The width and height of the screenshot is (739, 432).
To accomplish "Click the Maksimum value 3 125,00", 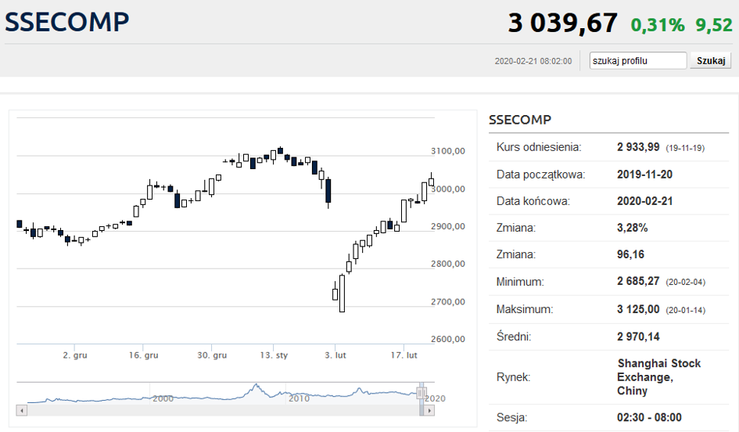I will pos(638,309).
